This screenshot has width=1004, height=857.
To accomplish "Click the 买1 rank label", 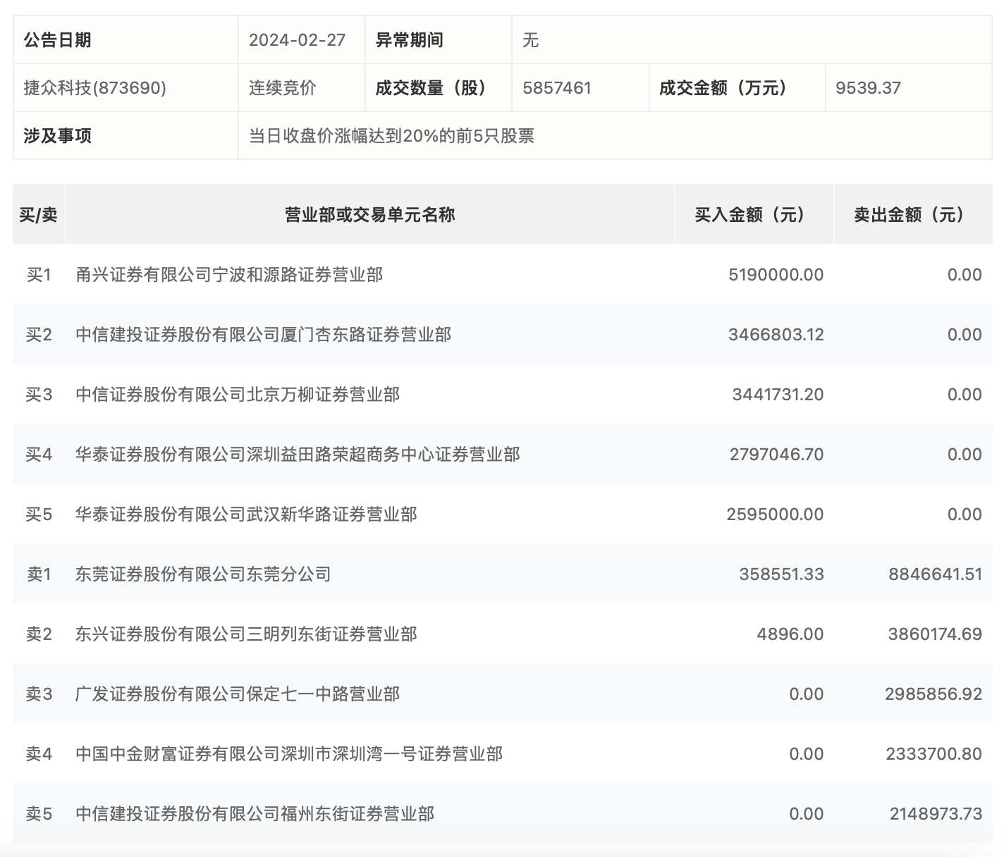I will (x=39, y=274).
